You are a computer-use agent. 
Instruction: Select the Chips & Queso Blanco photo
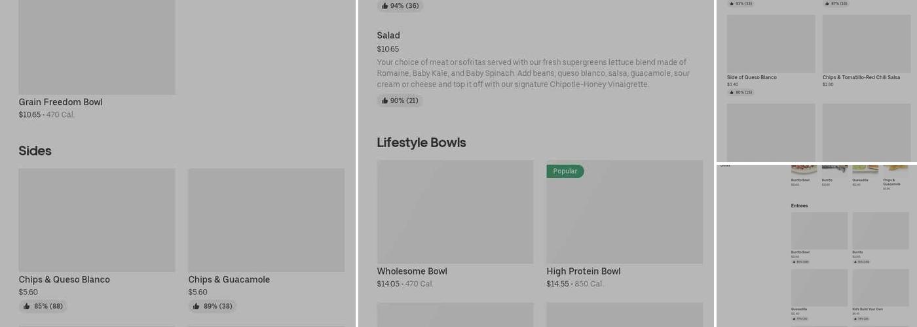click(x=96, y=220)
